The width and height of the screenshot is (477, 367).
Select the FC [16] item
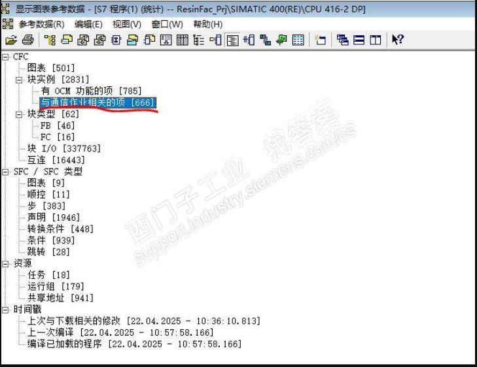(58, 137)
